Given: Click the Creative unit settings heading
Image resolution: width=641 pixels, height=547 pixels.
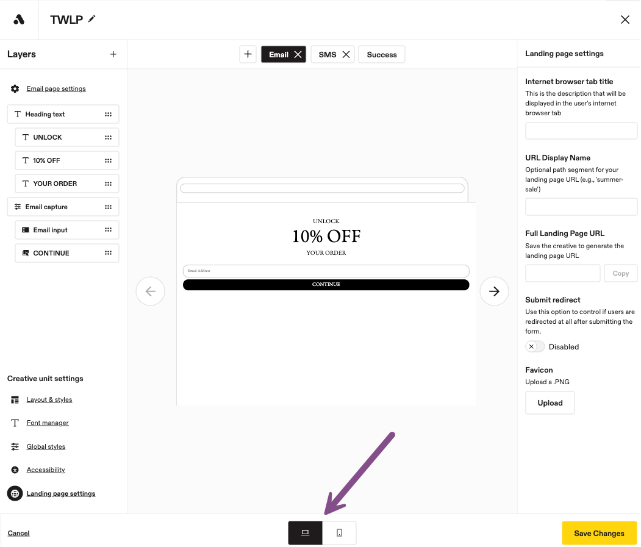Looking at the screenshot, I should pyautogui.click(x=45, y=379).
